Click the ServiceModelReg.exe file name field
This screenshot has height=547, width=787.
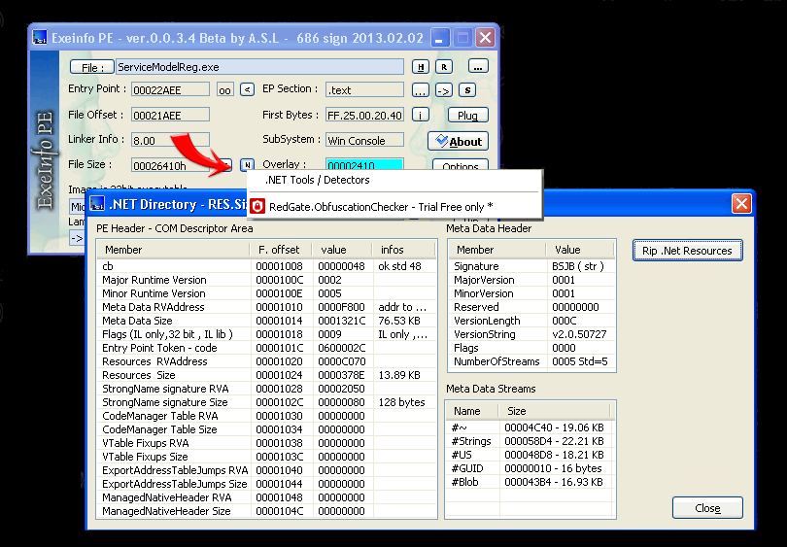pyautogui.click(x=260, y=67)
